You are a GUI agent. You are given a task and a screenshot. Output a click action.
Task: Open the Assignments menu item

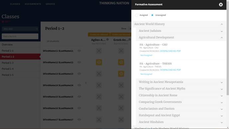pyautogui.click(x=33, y=4)
